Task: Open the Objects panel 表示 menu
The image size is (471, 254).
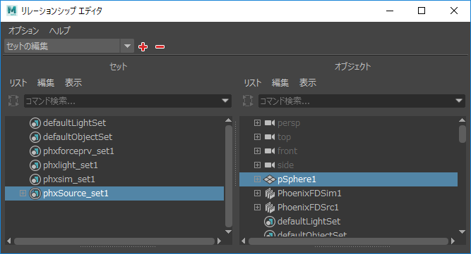Action: pos(308,83)
